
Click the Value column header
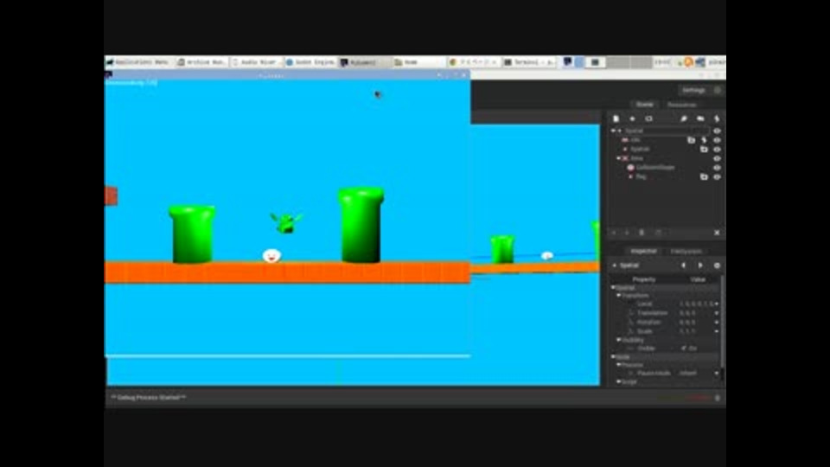pos(698,279)
